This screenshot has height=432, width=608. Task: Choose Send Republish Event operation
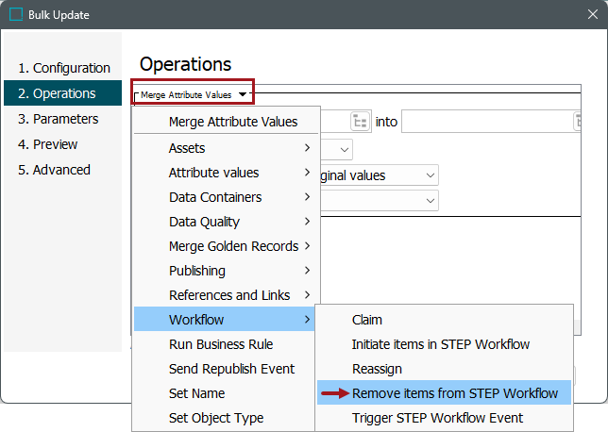231,369
